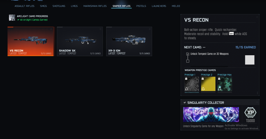The image size is (266, 139).
Task: Click the XP 15000 reward badge
Action: (x=251, y=115)
